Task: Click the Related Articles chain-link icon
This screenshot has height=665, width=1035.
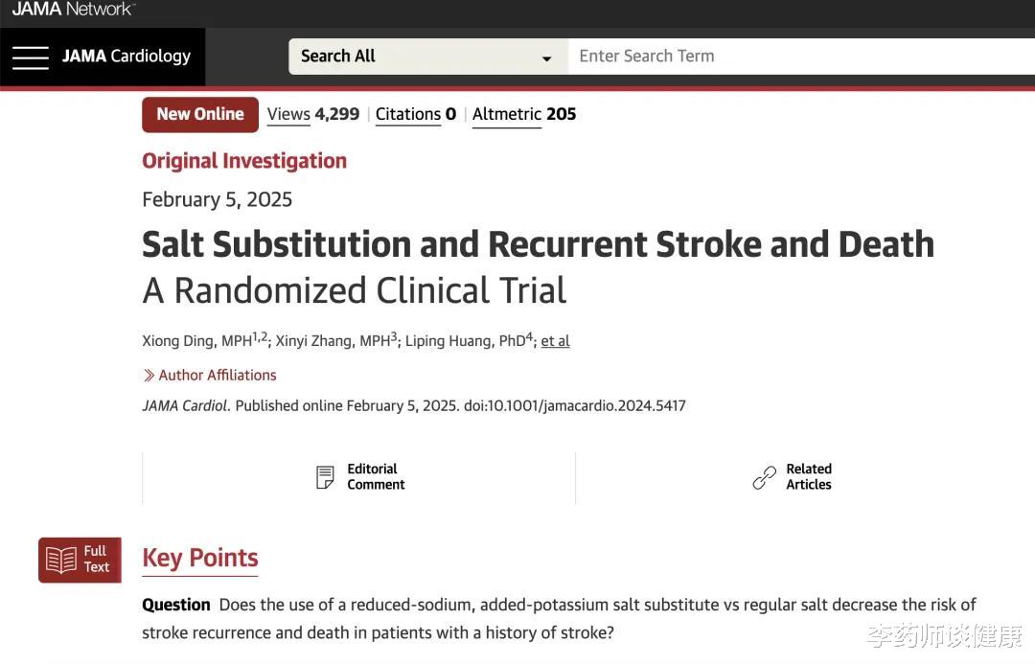Action: [764, 477]
